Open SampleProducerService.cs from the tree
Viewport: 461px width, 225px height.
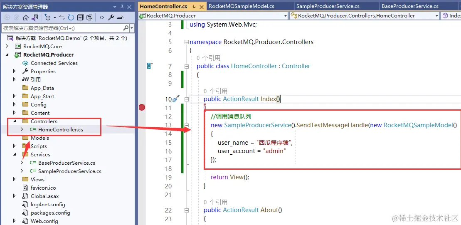point(70,171)
